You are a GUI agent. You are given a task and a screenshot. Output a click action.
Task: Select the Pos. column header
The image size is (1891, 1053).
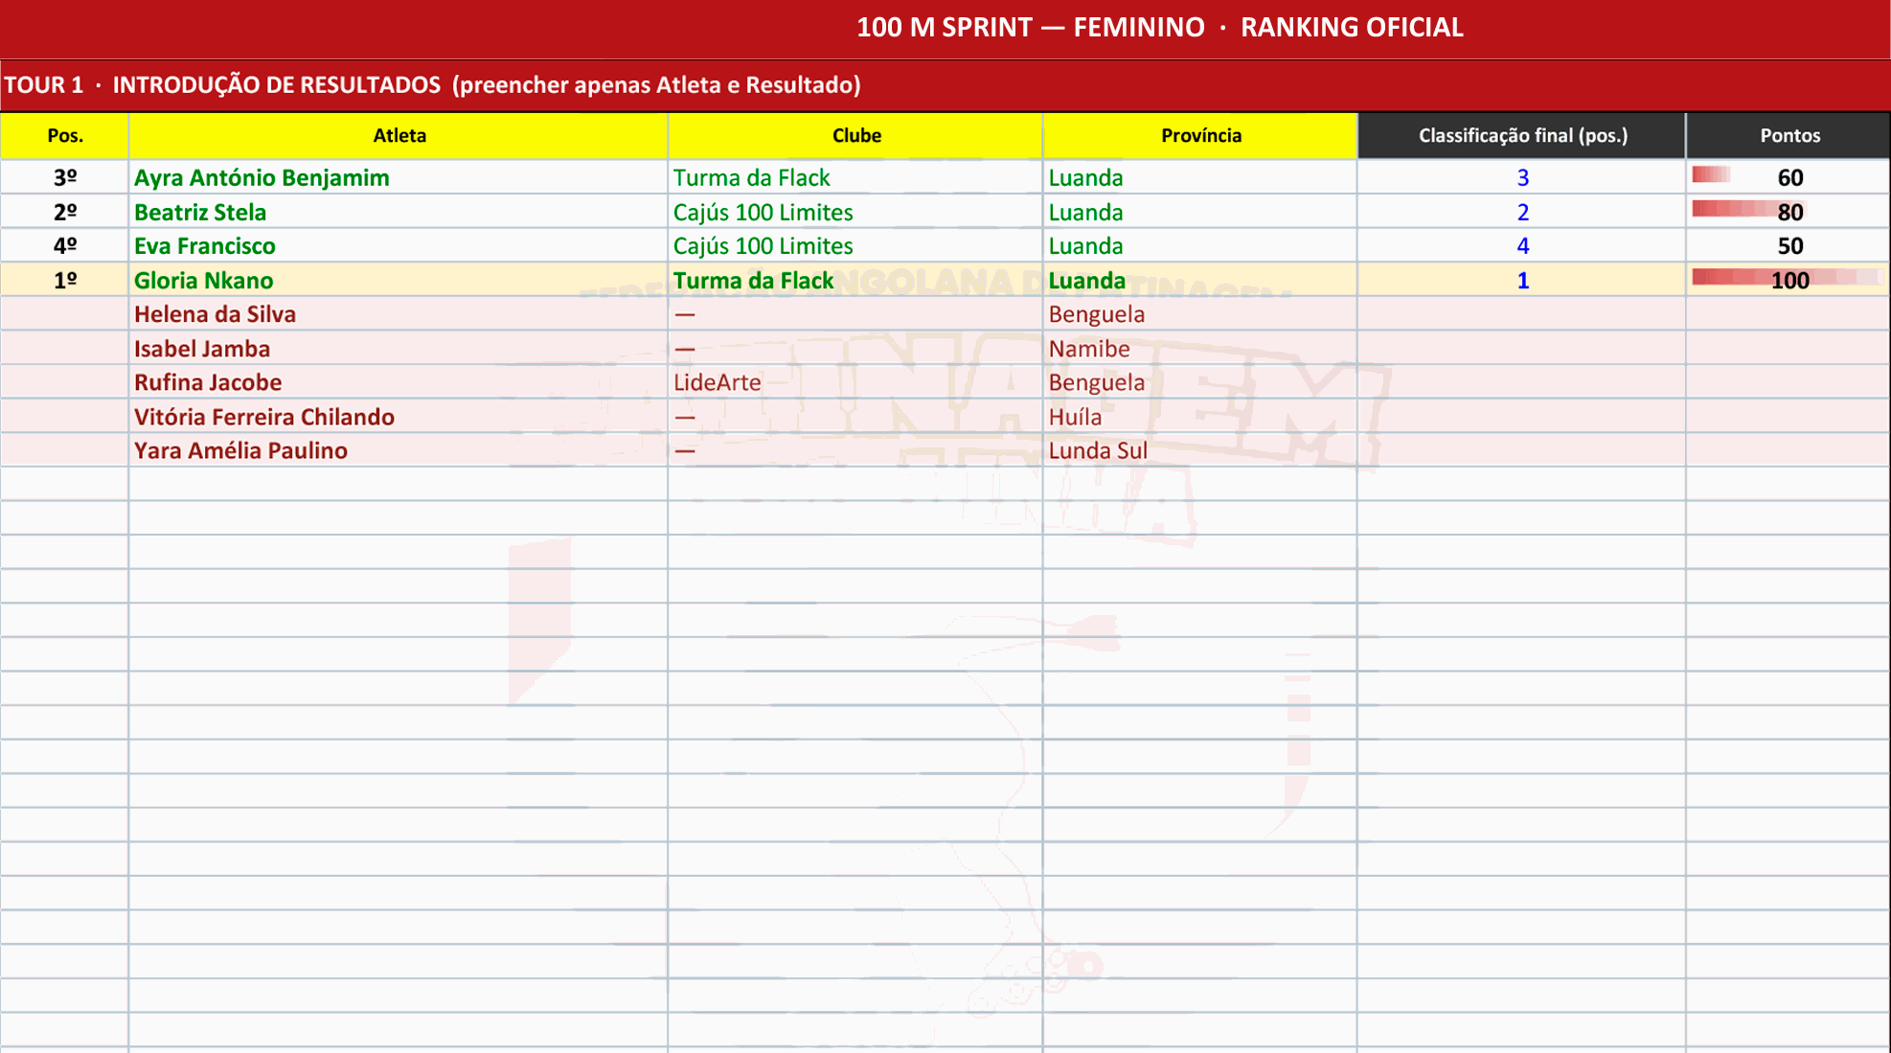point(64,135)
